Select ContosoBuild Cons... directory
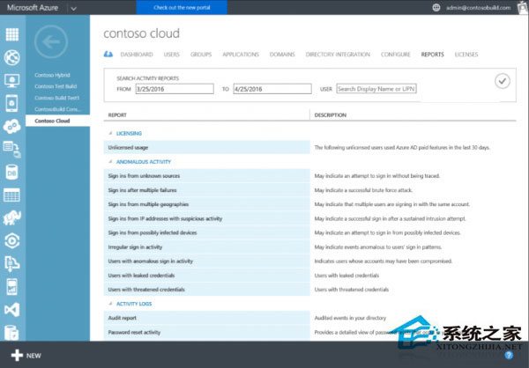The width and height of the screenshot is (529, 368). tap(57, 109)
